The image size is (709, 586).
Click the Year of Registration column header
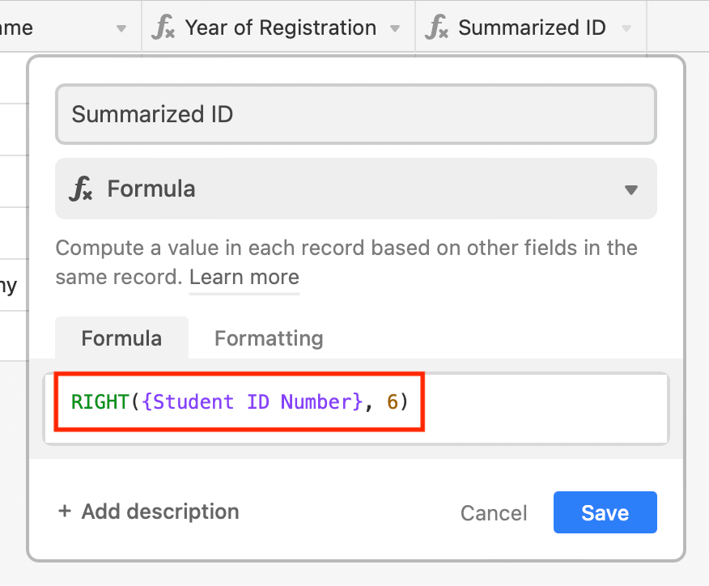pos(278,28)
